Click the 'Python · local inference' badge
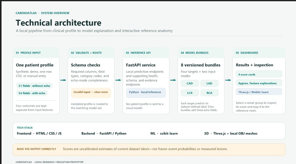296x164 pixels. click(x=146, y=93)
